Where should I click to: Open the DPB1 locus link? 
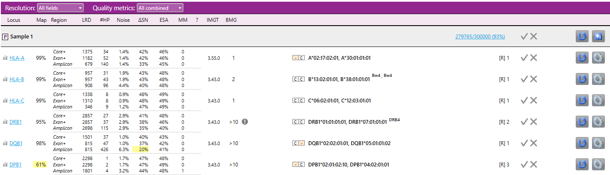pyautogui.click(x=15, y=164)
